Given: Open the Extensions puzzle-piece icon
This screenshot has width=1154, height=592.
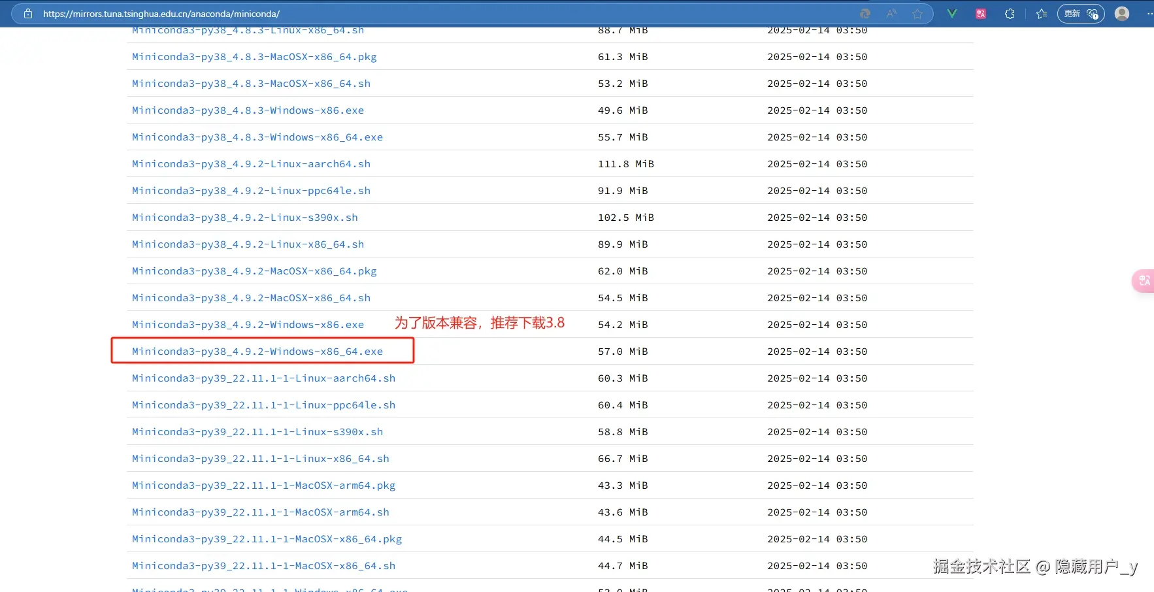Looking at the screenshot, I should [x=1010, y=13].
